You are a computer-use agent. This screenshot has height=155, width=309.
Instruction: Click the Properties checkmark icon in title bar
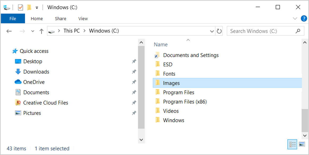[x=20, y=7]
